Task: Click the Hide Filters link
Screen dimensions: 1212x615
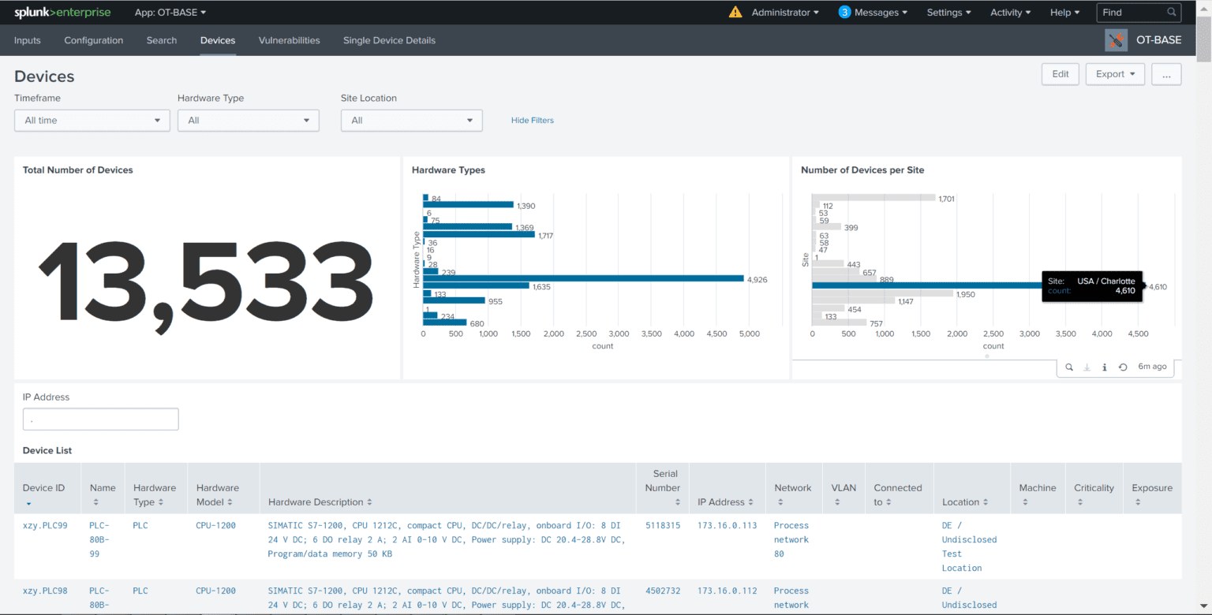Action: (533, 121)
